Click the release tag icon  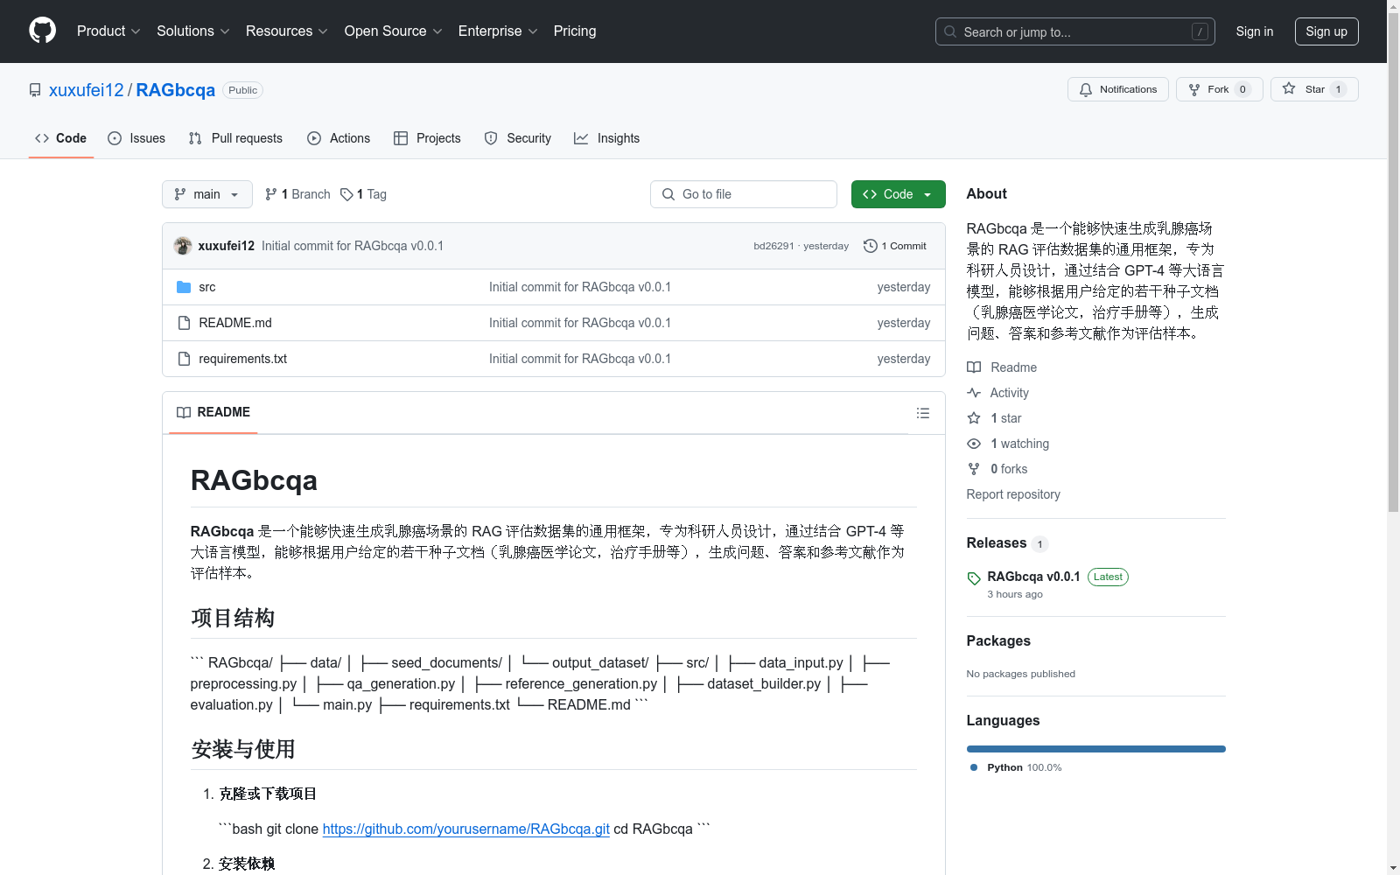[x=974, y=578]
